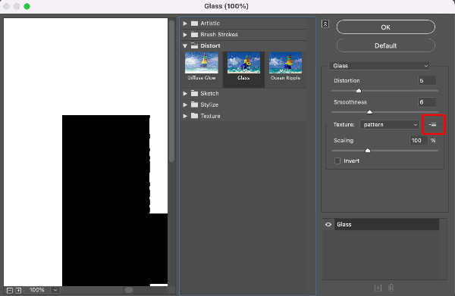Add a new effect layer icon
This screenshot has height=296, width=455.
tap(378, 288)
